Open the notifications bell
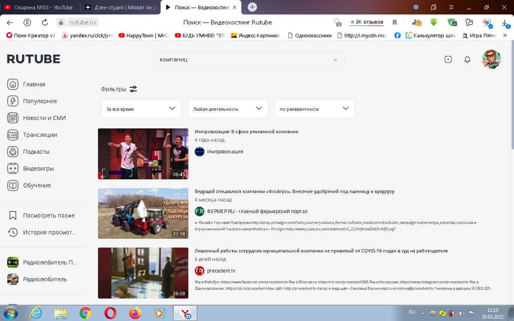The image size is (514, 321). pos(467,59)
